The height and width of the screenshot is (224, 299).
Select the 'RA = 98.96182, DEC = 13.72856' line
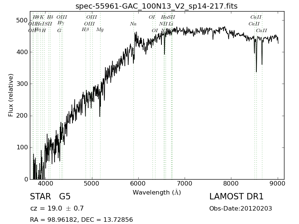click(81, 220)
